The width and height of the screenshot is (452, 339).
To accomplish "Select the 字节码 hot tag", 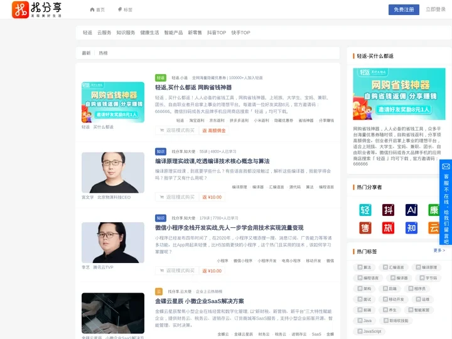I will click(428, 278).
